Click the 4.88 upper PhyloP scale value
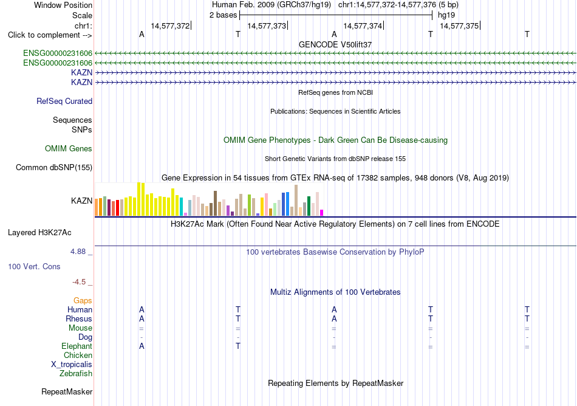The width and height of the screenshot is (577, 406). click(78, 252)
